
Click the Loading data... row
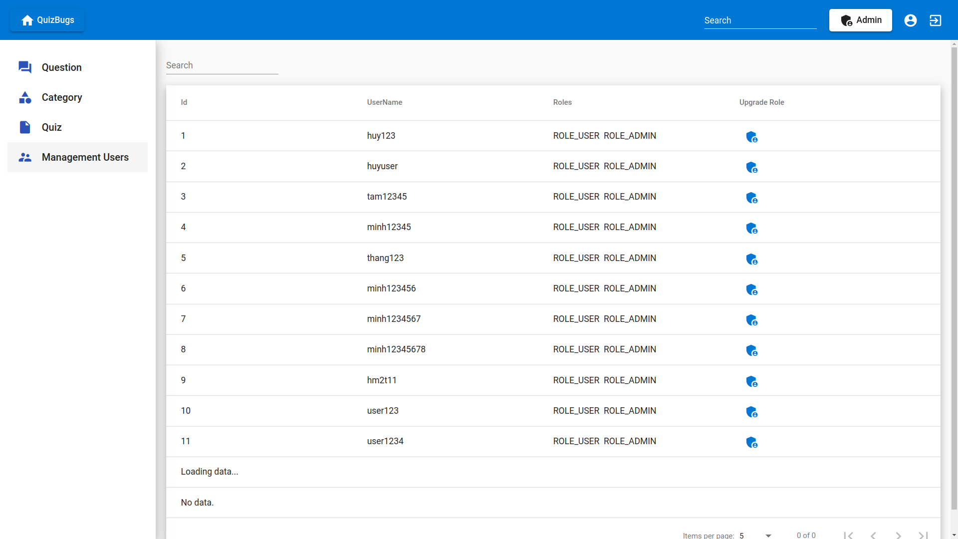[x=553, y=472]
